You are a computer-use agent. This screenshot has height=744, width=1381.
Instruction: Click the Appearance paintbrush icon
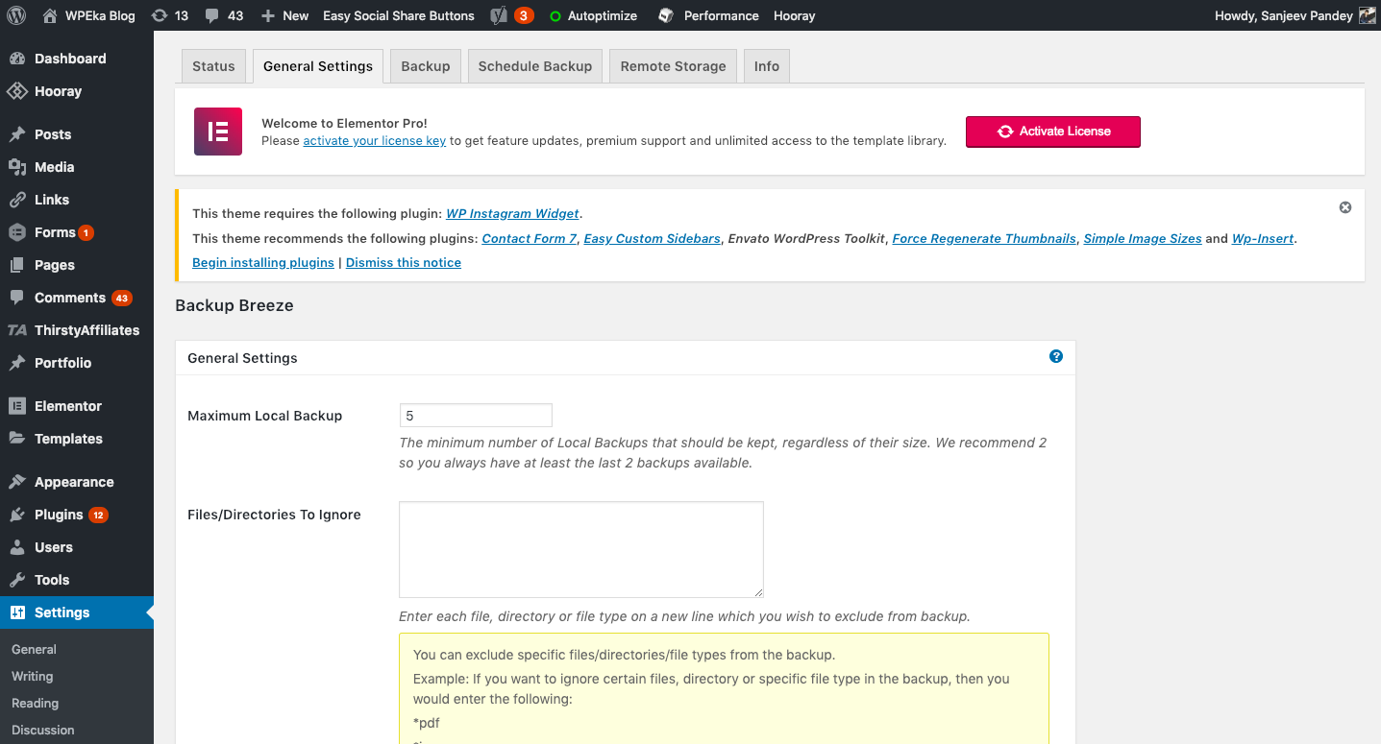pos(17,482)
